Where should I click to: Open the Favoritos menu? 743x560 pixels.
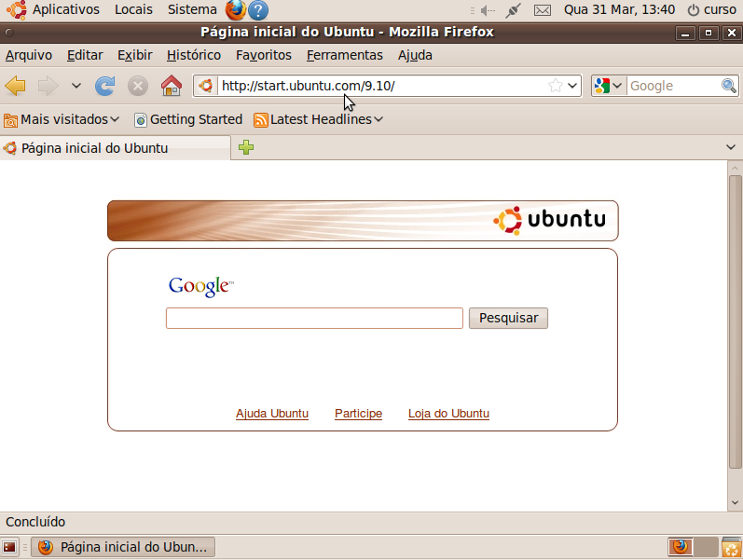tap(264, 55)
